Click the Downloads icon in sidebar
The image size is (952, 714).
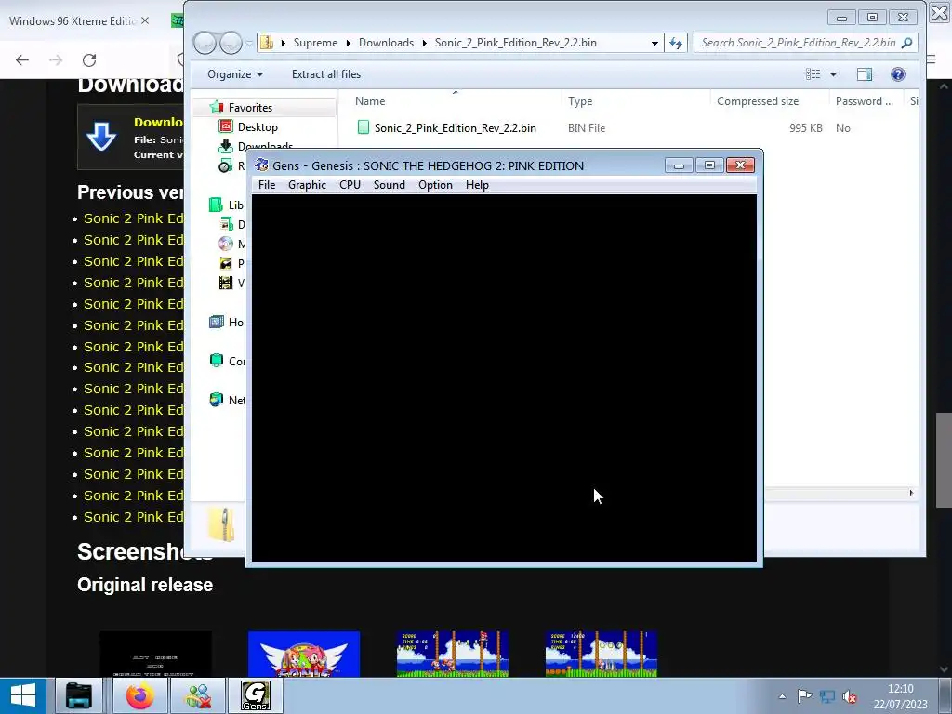click(x=226, y=146)
